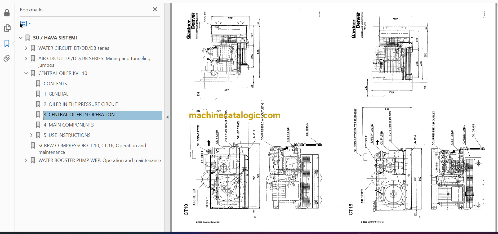Viewport: 498px width, 234px height.
Task: Click bookmark icon beside WATER BOOSTER PUMP
Action: point(33,160)
